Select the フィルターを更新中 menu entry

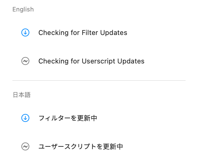click(68, 118)
